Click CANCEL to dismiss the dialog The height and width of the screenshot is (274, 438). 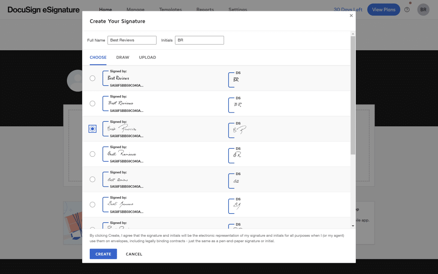point(134,254)
